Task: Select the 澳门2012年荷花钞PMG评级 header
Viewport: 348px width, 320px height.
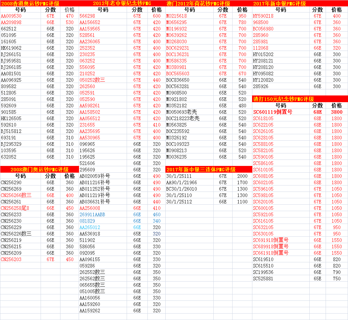Action: (198, 4)
